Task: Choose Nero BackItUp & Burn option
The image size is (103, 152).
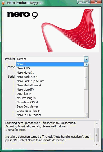Action: pyautogui.click(x=50, y=81)
